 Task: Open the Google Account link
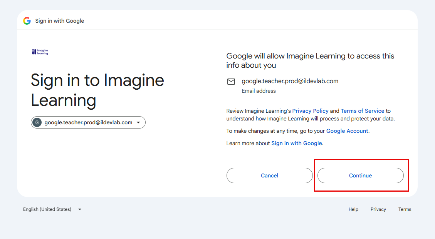coord(347,131)
